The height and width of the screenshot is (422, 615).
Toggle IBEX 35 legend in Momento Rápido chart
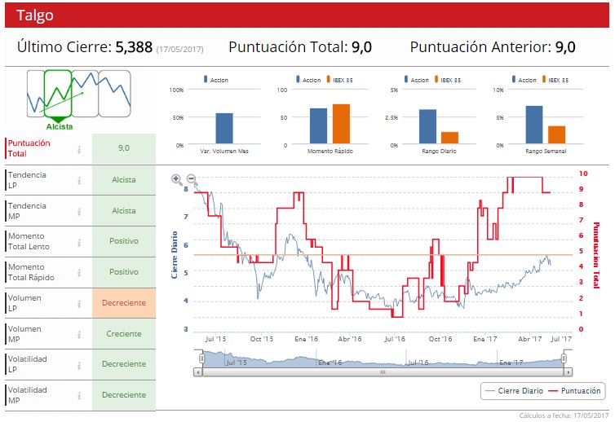pyautogui.click(x=339, y=80)
